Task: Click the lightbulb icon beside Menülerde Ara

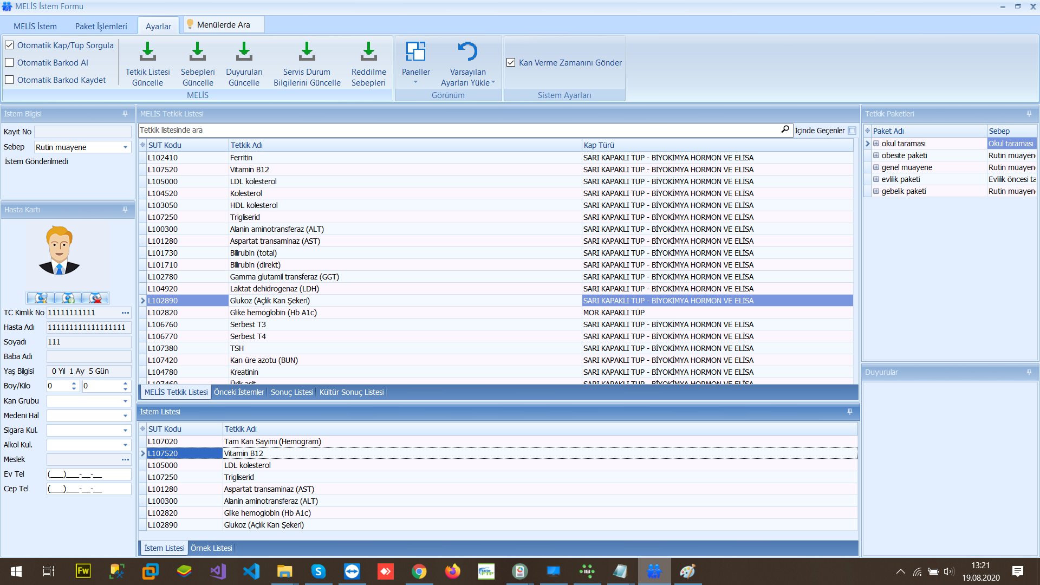Action: [190, 25]
